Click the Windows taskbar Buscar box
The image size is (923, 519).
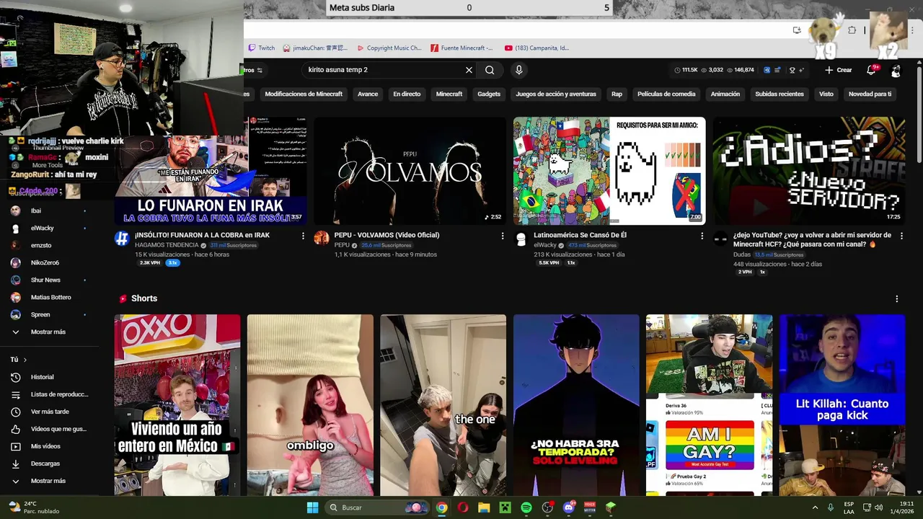(x=378, y=507)
